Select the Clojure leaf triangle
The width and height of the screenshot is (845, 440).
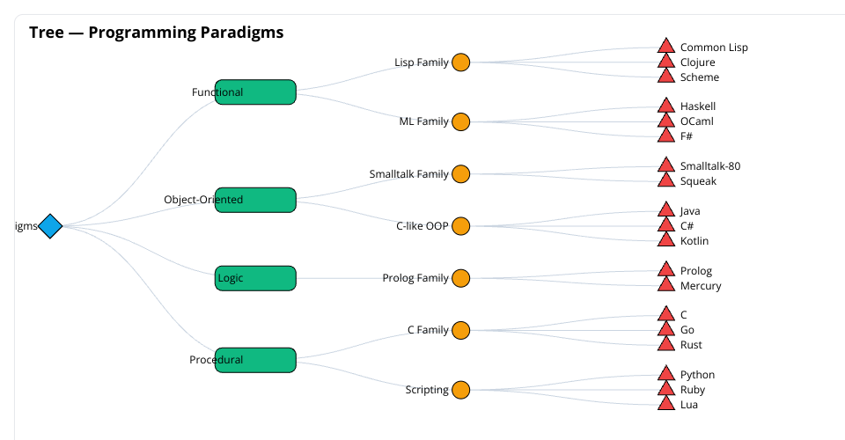point(666,63)
